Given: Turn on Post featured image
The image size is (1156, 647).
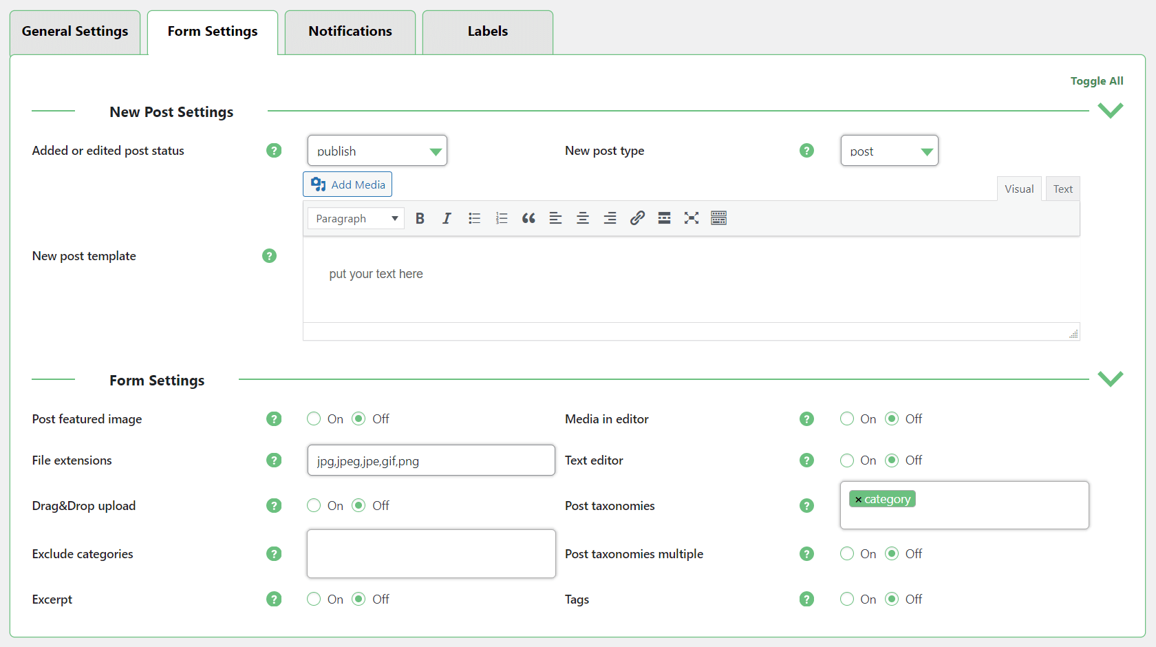Looking at the screenshot, I should pos(314,419).
